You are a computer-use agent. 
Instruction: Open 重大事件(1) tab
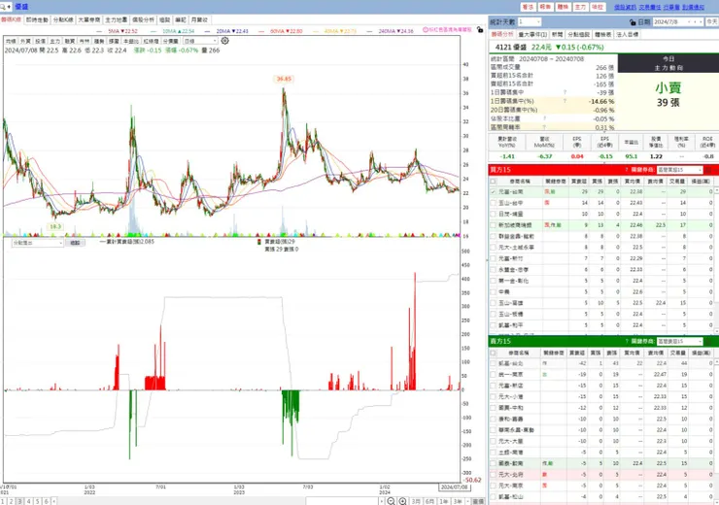tap(532, 34)
